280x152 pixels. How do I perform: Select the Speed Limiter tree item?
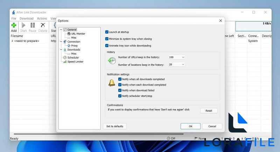click(x=75, y=61)
